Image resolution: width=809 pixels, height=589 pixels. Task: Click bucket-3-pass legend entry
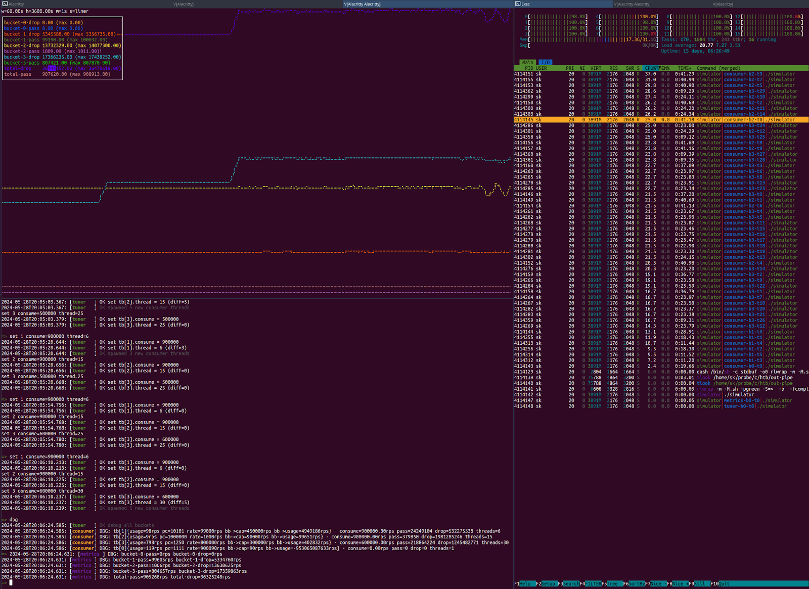[57, 63]
